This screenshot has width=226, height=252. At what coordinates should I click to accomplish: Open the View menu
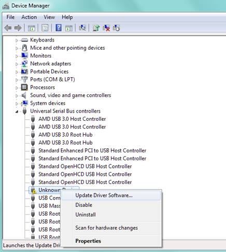pos(49,17)
